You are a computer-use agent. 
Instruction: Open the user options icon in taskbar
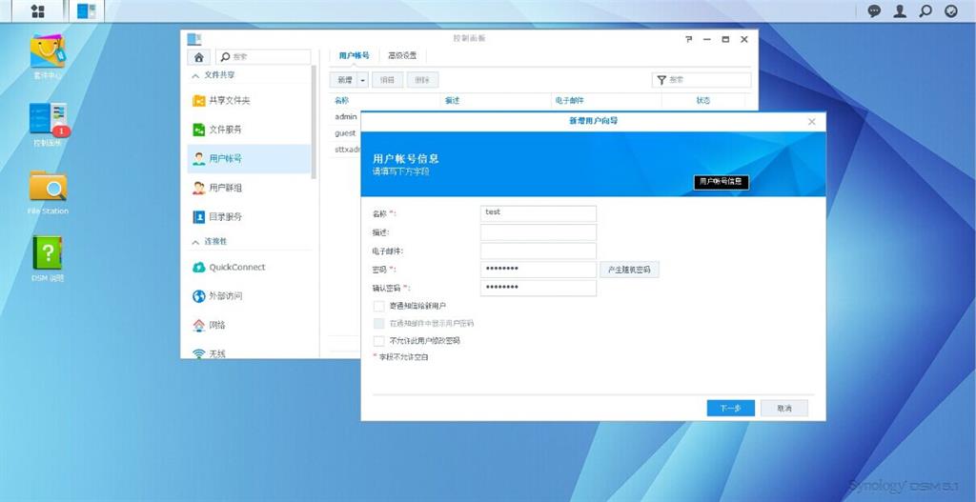pos(900,11)
